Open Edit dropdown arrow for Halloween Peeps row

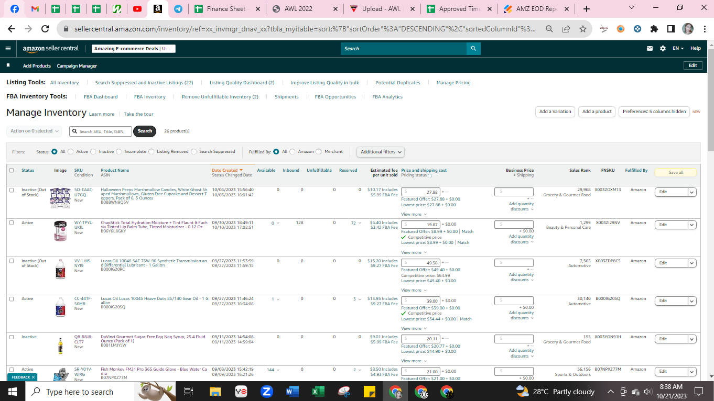(x=692, y=192)
